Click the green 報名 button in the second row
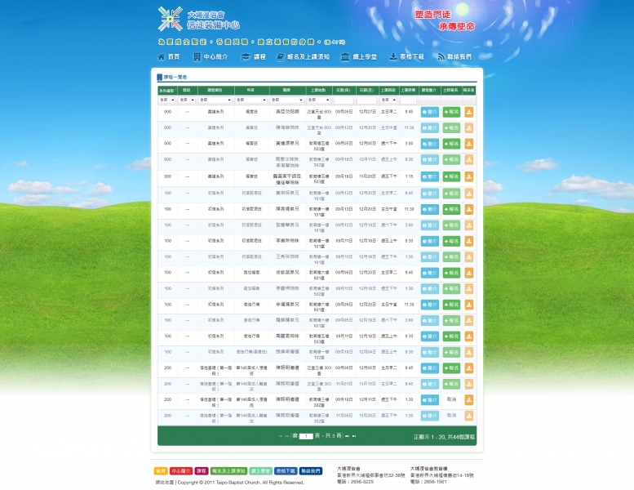The width and height of the screenshot is (634, 490). pyautogui.click(x=451, y=127)
